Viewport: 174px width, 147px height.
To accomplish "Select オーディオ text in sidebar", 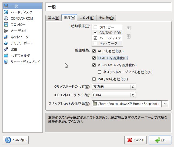I will click(x=19, y=31).
